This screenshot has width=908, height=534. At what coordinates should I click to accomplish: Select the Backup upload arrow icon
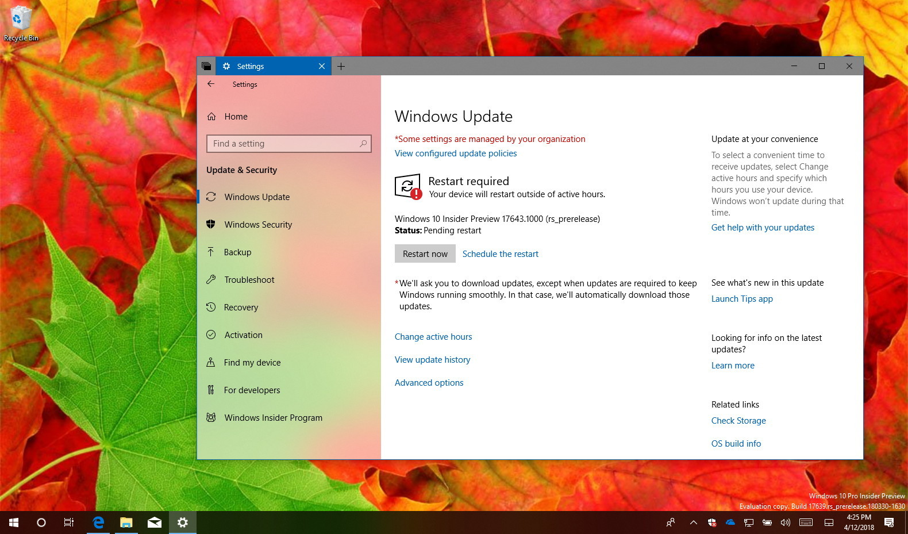point(211,252)
